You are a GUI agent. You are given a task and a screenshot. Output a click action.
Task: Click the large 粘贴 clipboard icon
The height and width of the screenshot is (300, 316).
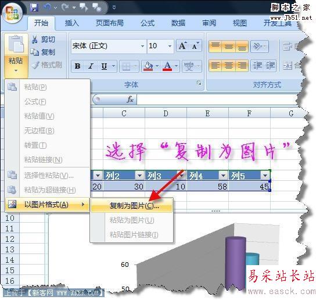click(16, 44)
